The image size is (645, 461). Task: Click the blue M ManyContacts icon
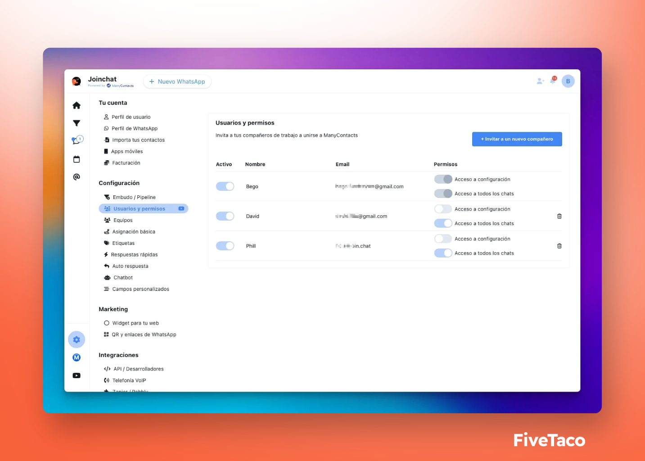click(x=77, y=357)
